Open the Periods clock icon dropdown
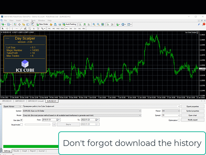 click(124, 25)
